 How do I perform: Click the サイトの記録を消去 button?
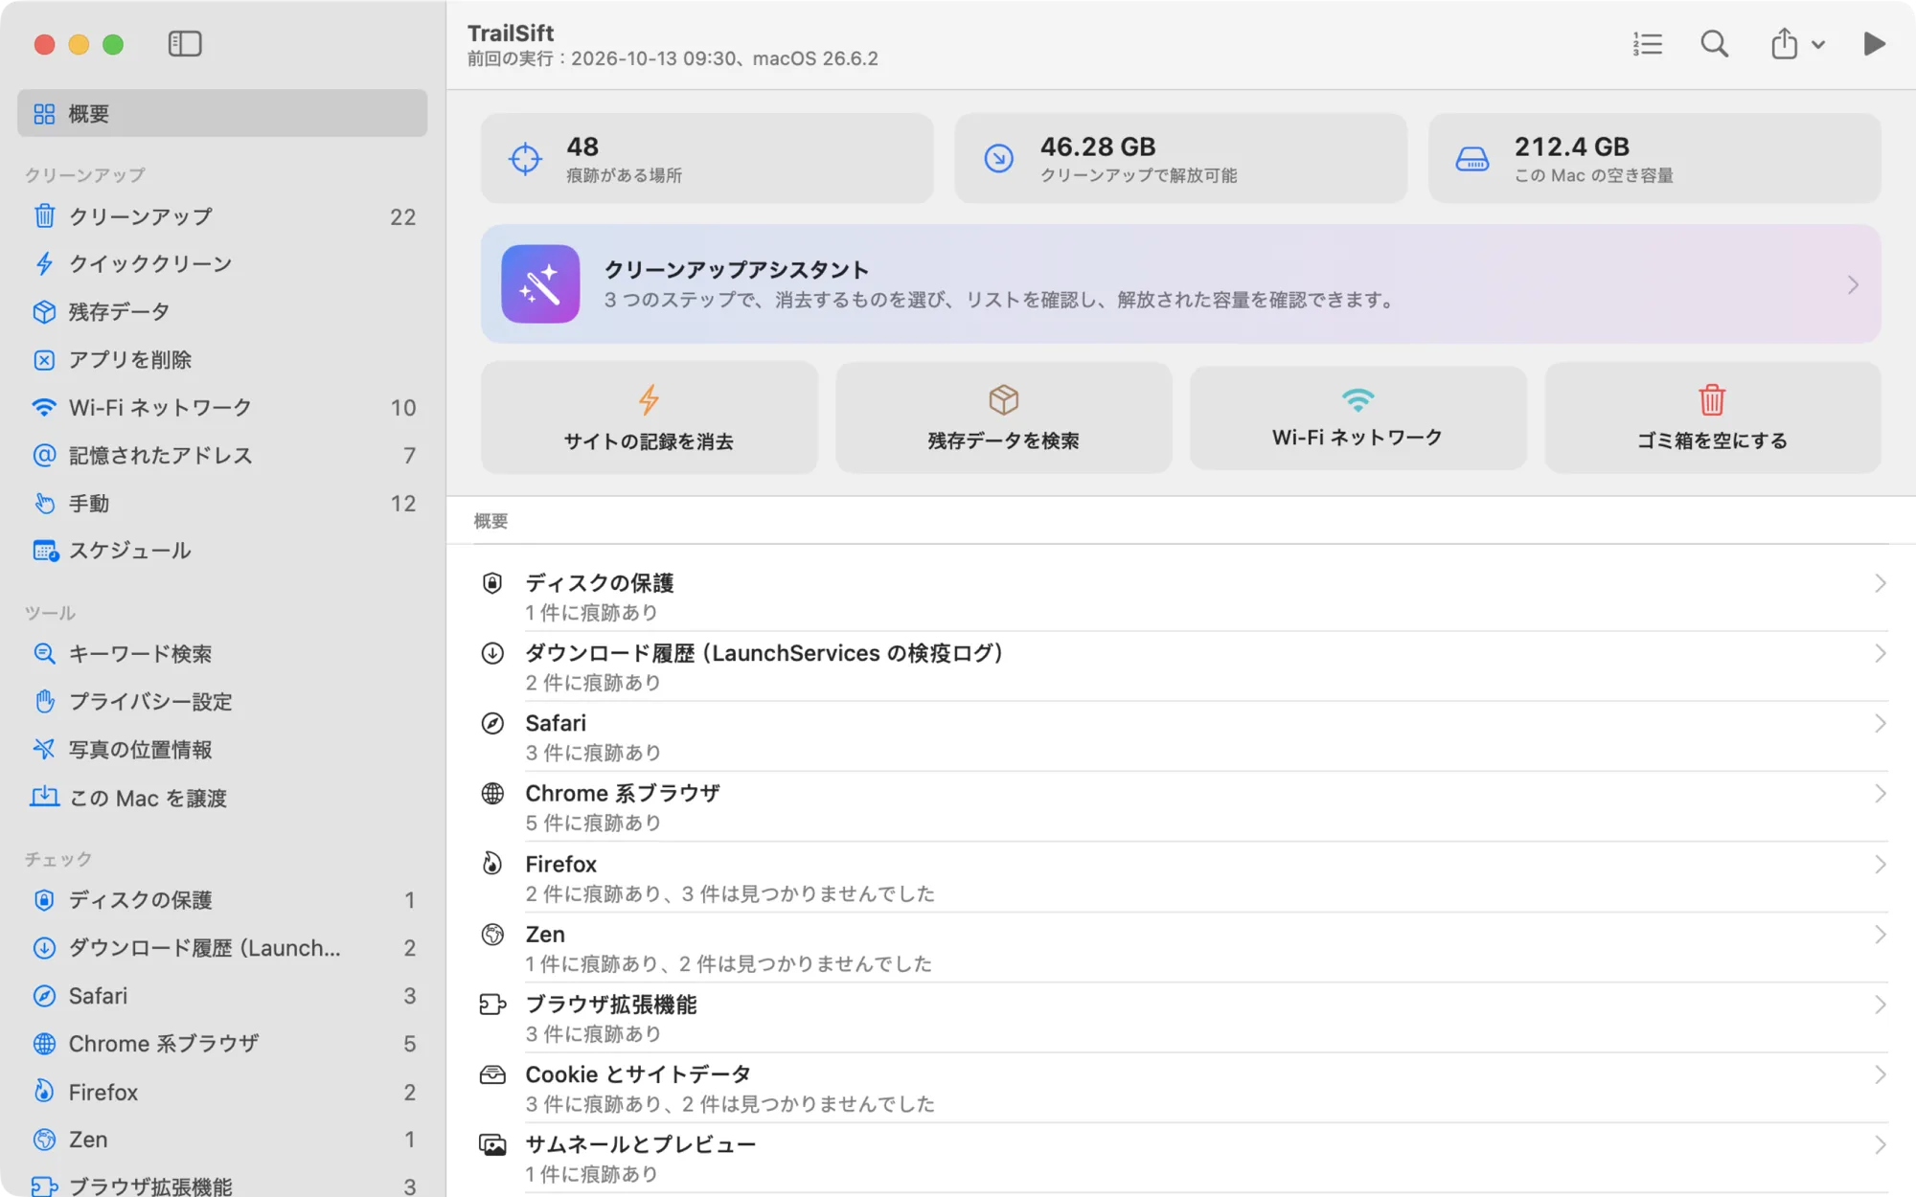(x=650, y=418)
